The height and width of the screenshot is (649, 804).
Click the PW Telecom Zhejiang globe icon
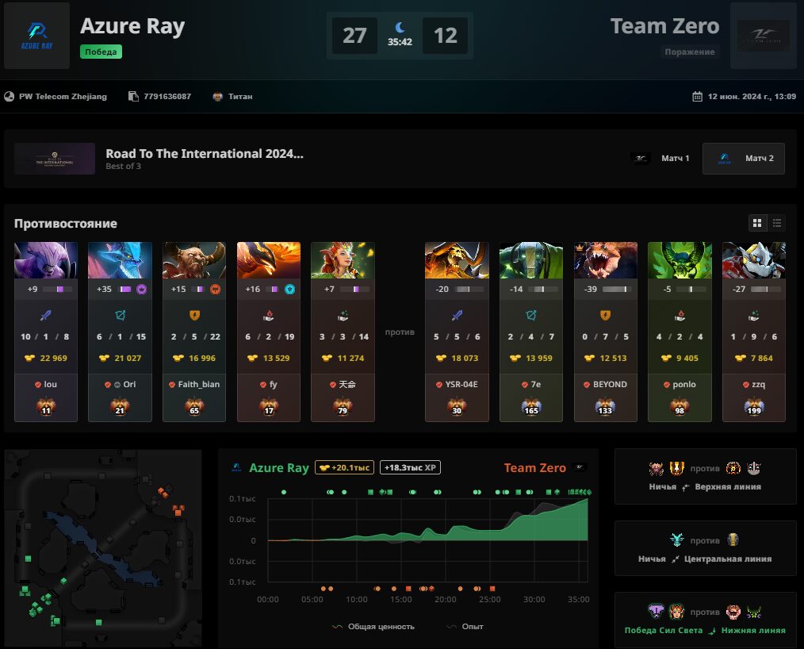10,97
